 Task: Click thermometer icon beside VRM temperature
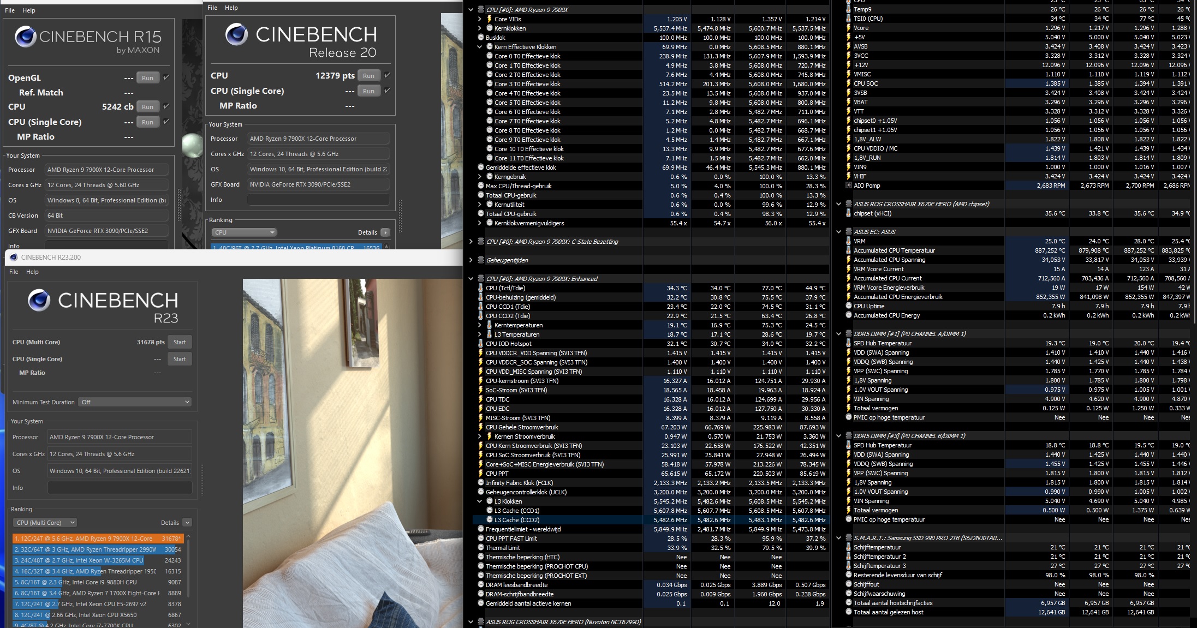848,241
